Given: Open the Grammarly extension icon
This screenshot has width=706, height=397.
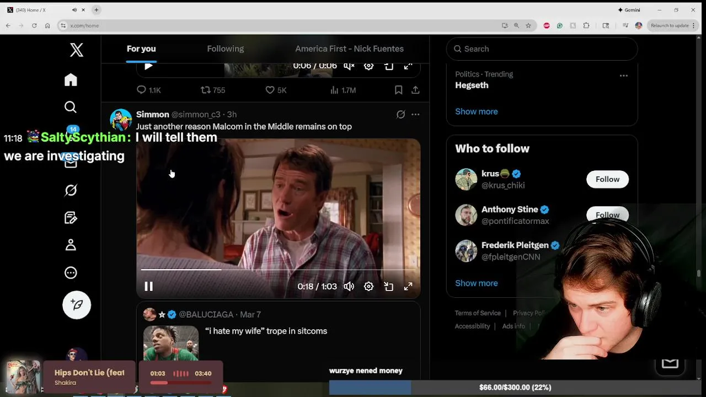Looking at the screenshot, I should [x=560, y=25].
